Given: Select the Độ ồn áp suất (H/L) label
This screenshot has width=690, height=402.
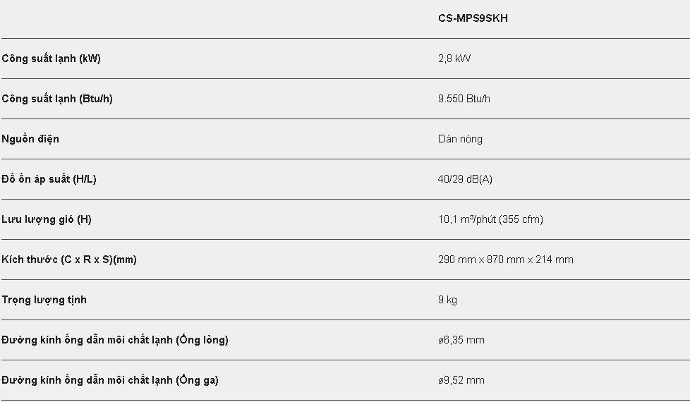Looking at the screenshot, I should coord(49,179).
